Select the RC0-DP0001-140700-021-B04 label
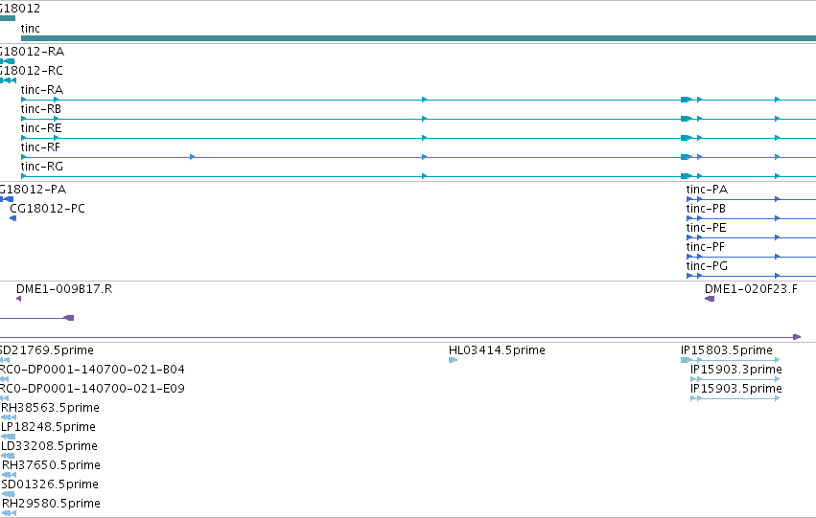 pyautogui.click(x=92, y=370)
